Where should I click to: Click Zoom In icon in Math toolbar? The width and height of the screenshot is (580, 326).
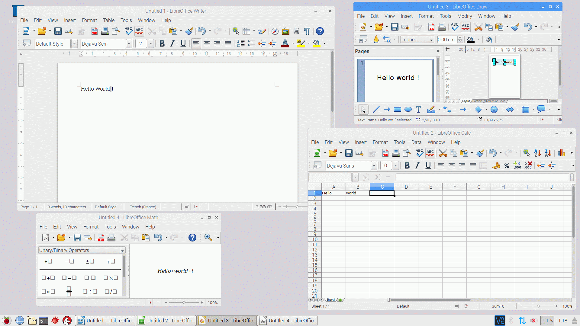[208, 238]
